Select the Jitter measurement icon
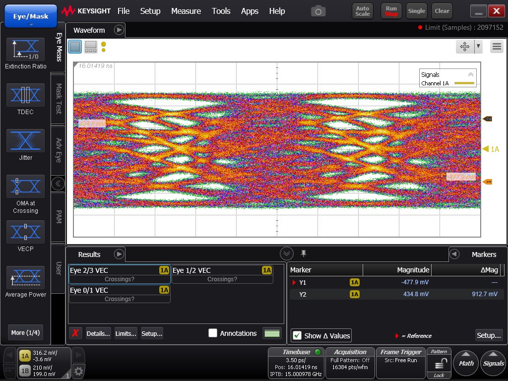This screenshot has width=508, height=381. (26, 140)
